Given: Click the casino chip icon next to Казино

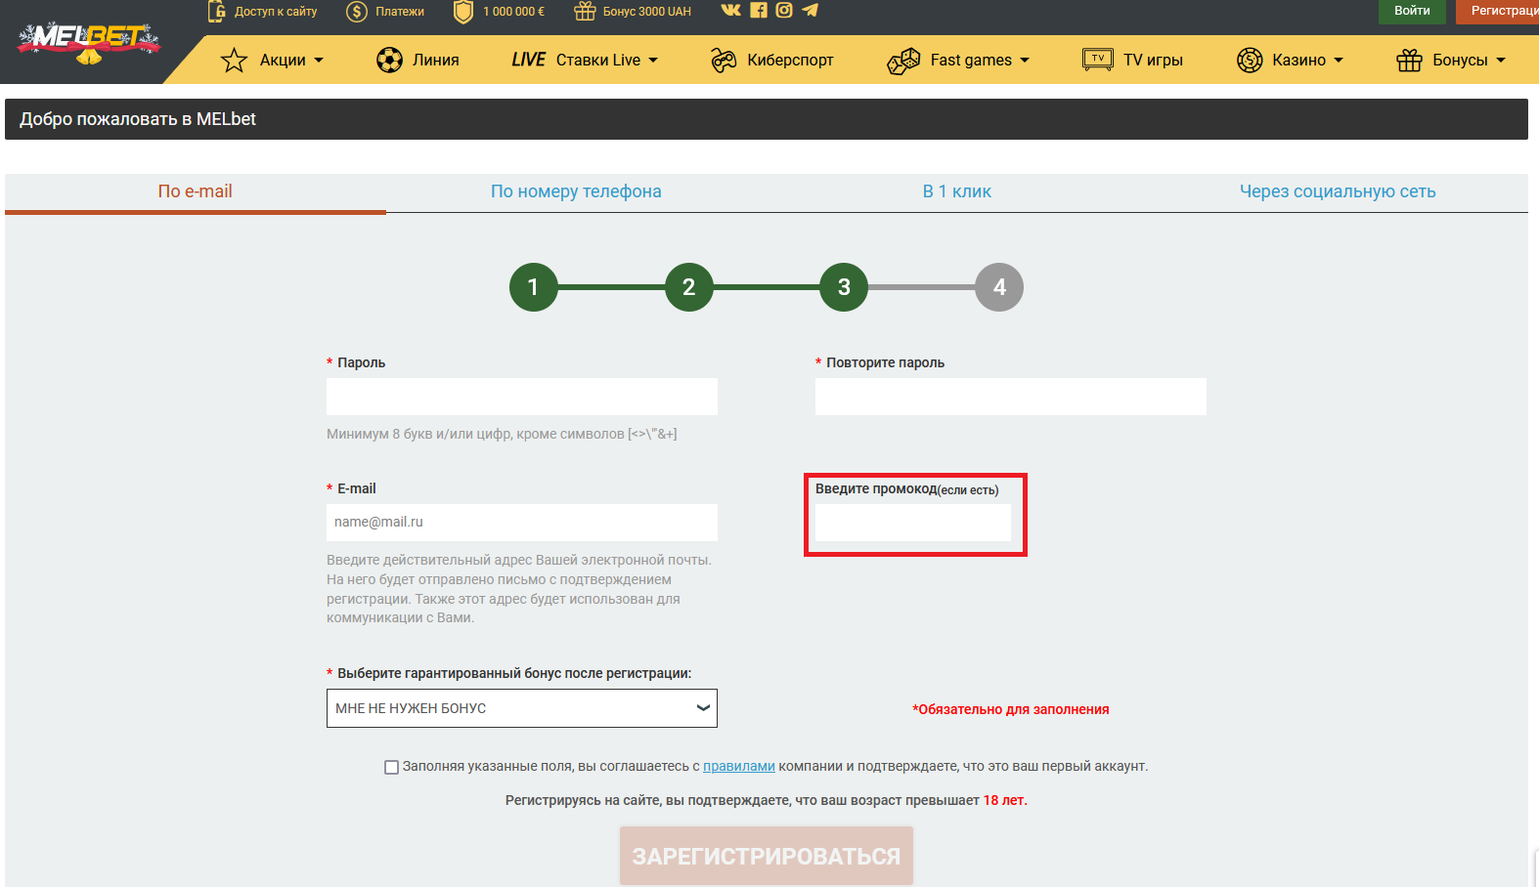Looking at the screenshot, I should click(x=1250, y=60).
